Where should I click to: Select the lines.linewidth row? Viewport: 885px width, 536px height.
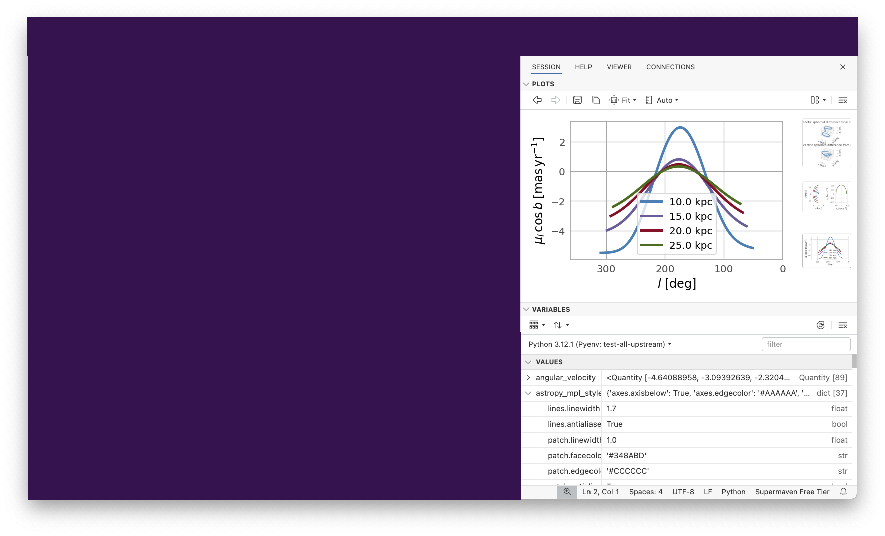[687, 409]
